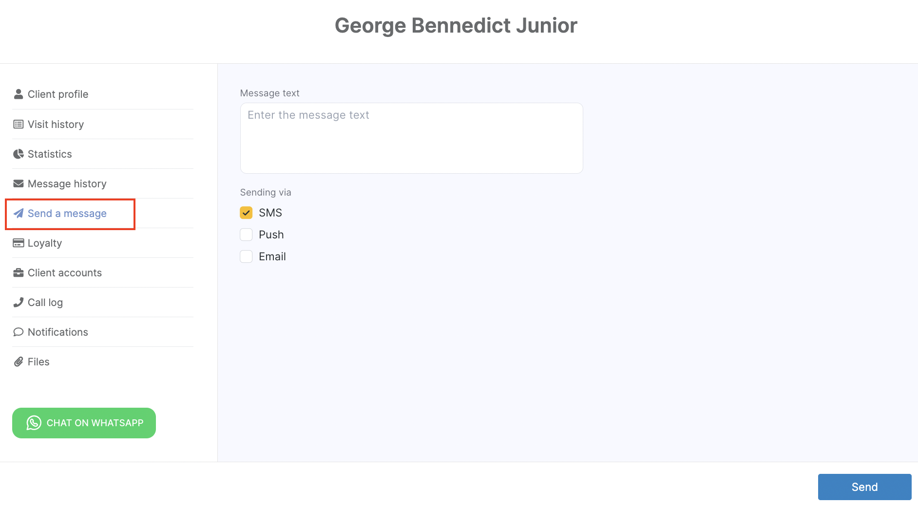Click the Client accounts briefcase icon
Viewport: 918px width, 505px height.
pos(19,273)
